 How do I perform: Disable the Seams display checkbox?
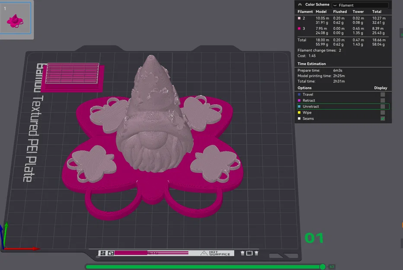[383, 118]
